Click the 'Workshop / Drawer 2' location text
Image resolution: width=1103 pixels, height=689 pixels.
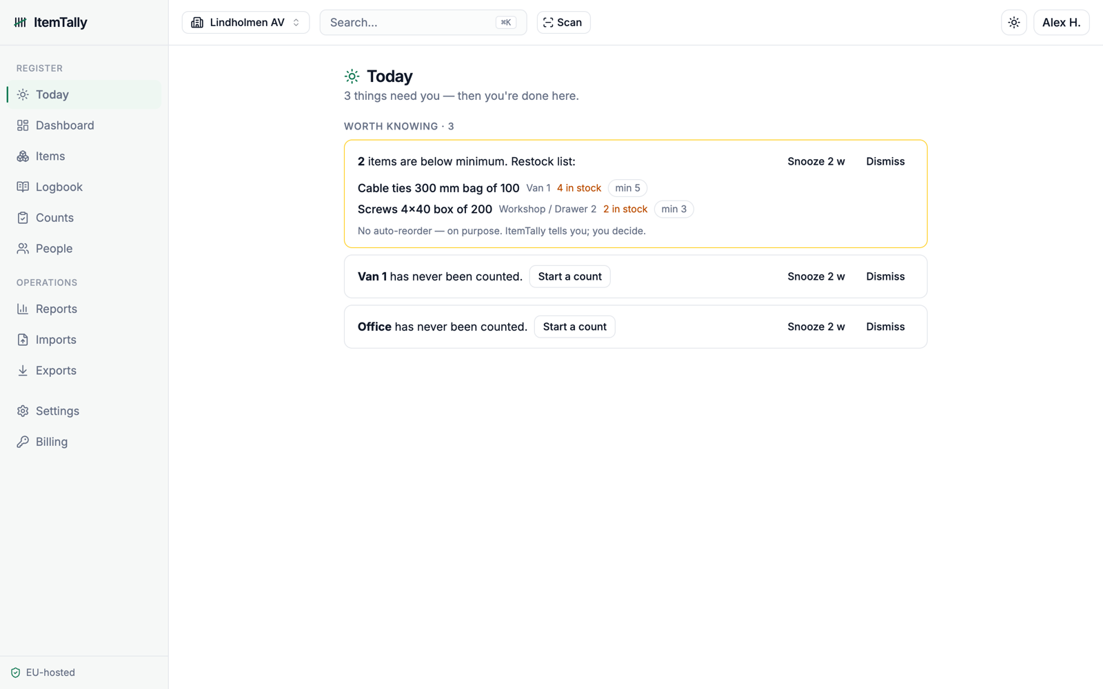pos(547,209)
